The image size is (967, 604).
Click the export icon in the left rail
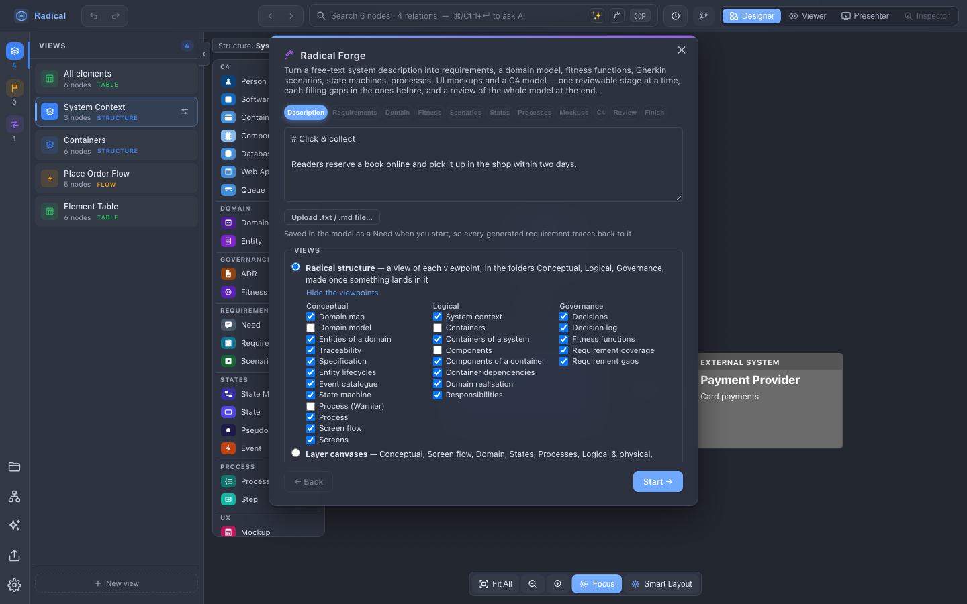[x=15, y=556]
